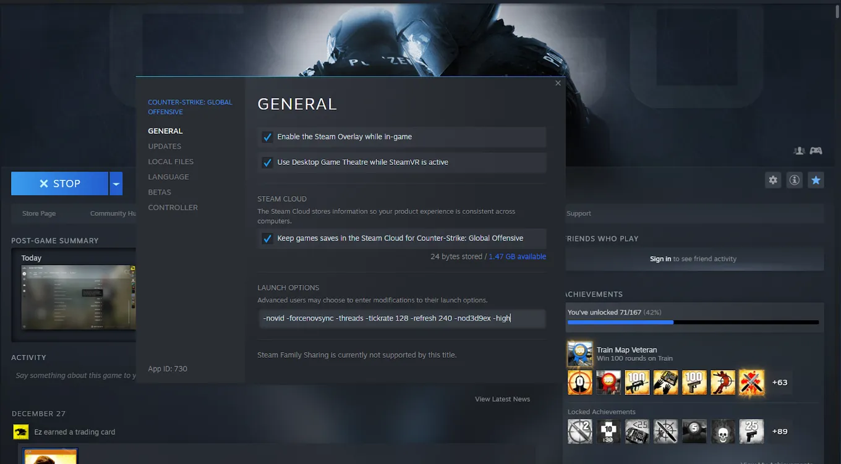Show the +89 locked achievements
This screenshot has height=464, width=841.
(x=780, y=431)
